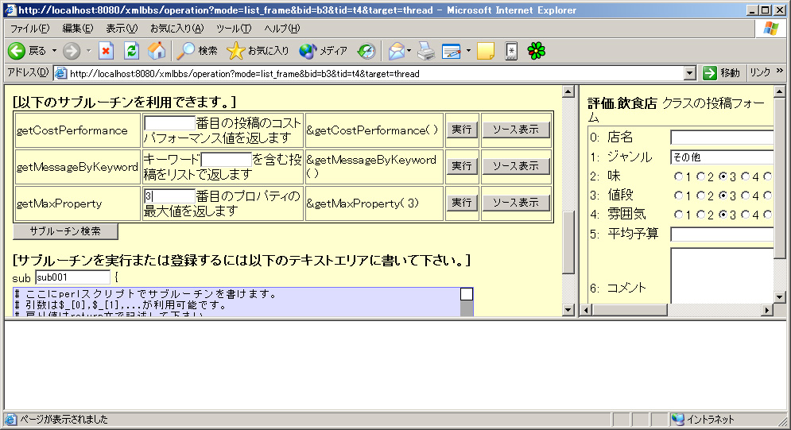Click the getCostPerformance number input field
The width and height of the screenshot is (791, 430).
[x=169, y=123]
